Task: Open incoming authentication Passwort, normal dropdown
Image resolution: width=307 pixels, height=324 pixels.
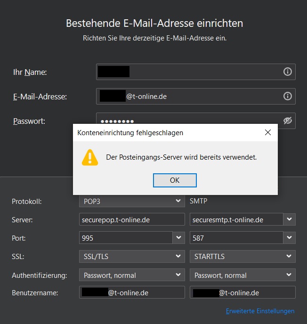Action: [131, 275]
